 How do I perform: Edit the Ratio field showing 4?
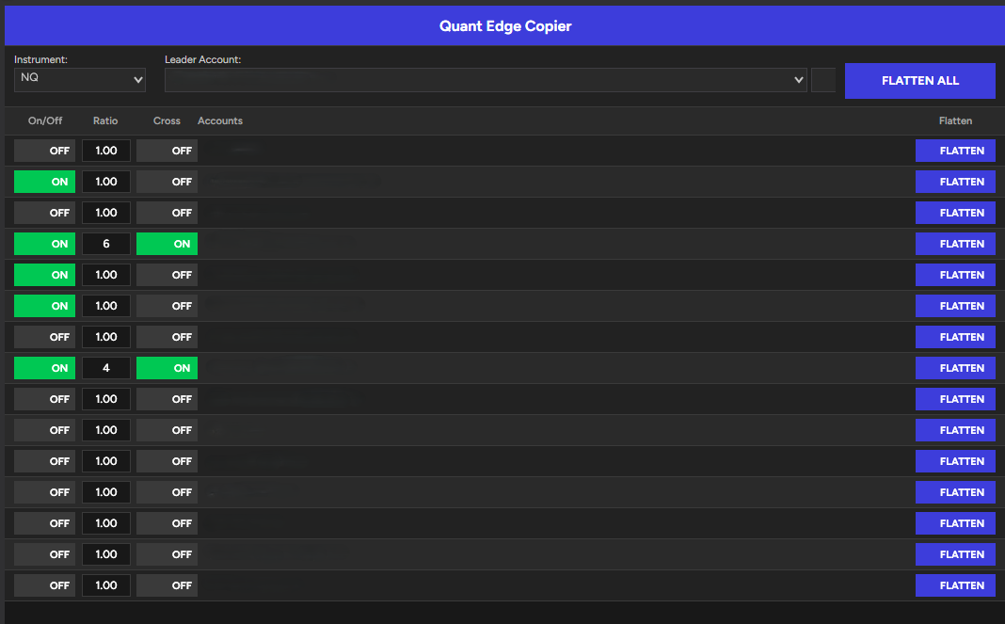pos(105,368)
